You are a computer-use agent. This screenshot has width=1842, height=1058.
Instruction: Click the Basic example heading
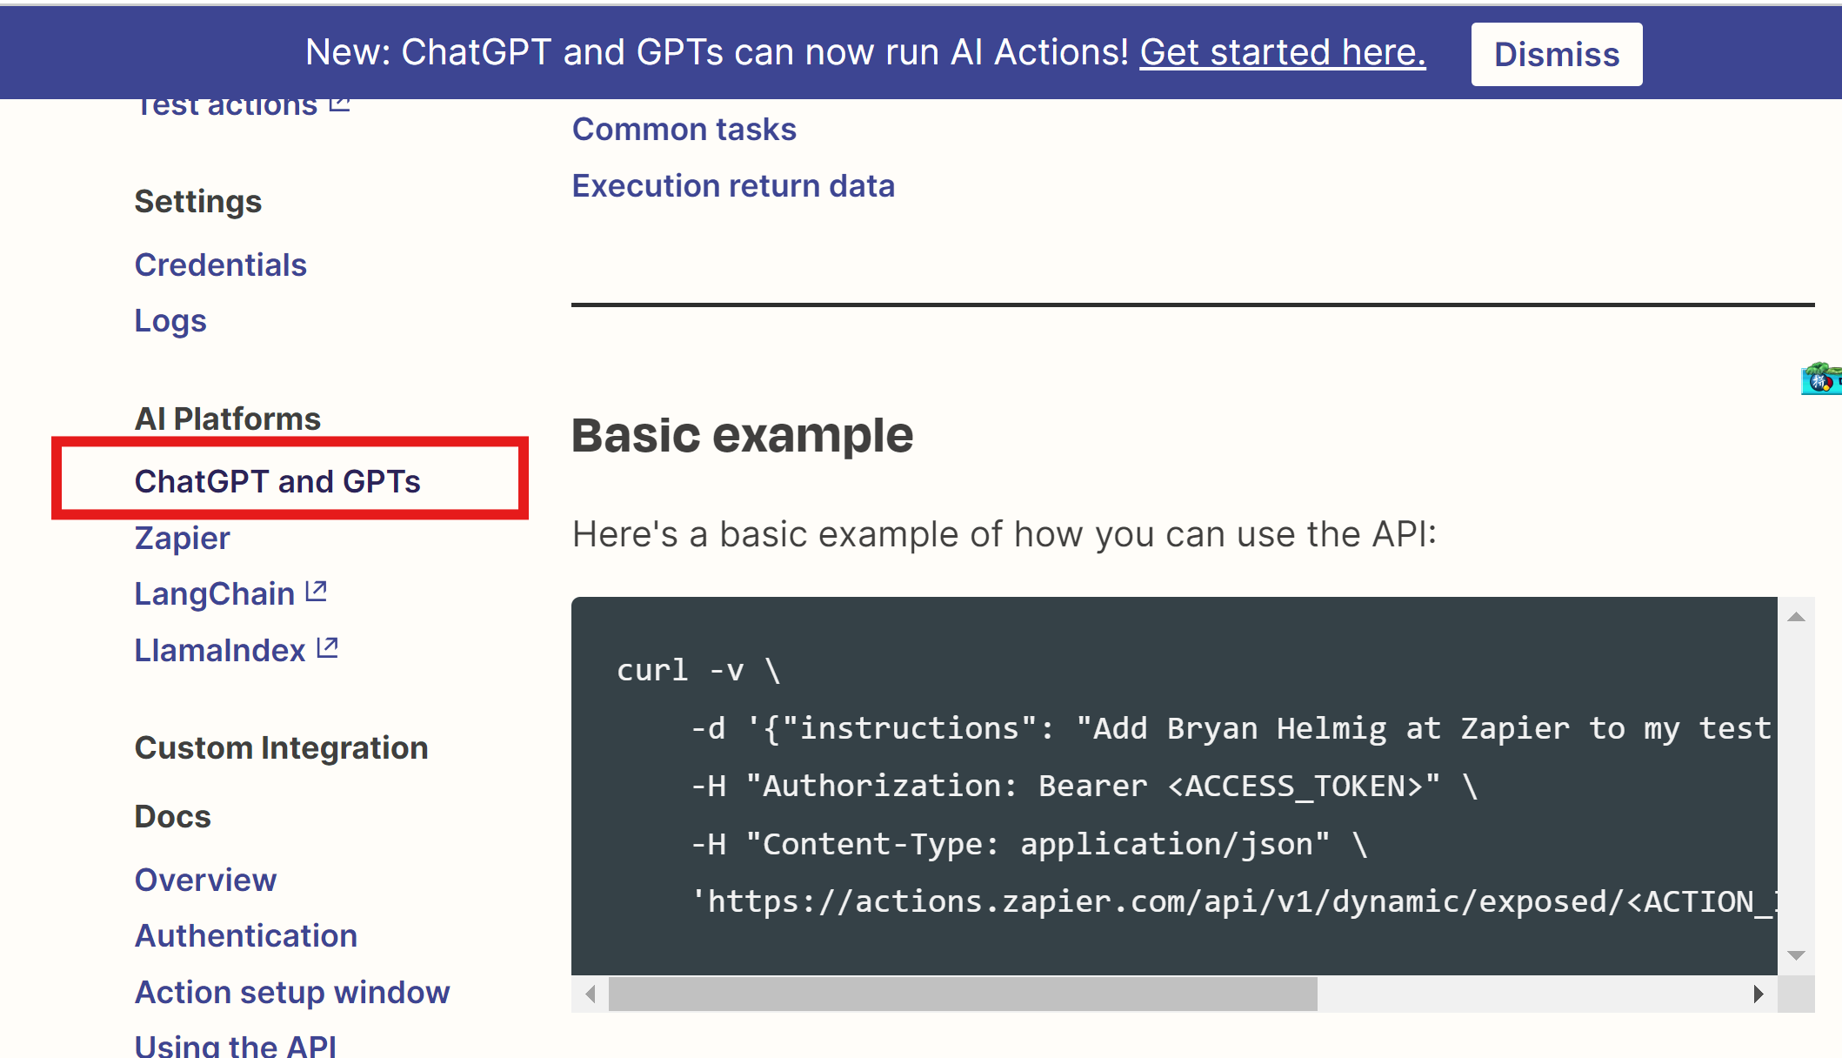[x=742, y=435]
